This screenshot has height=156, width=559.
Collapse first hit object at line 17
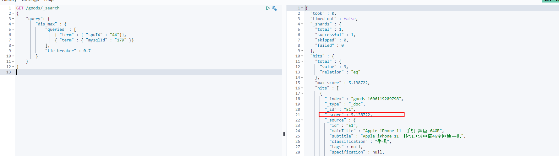(302, 94)
